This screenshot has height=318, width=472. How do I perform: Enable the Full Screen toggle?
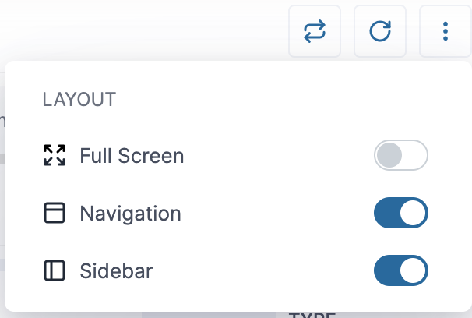click(401, 155)
